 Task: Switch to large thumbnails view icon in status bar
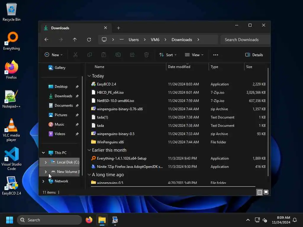[x=266, y=192]
